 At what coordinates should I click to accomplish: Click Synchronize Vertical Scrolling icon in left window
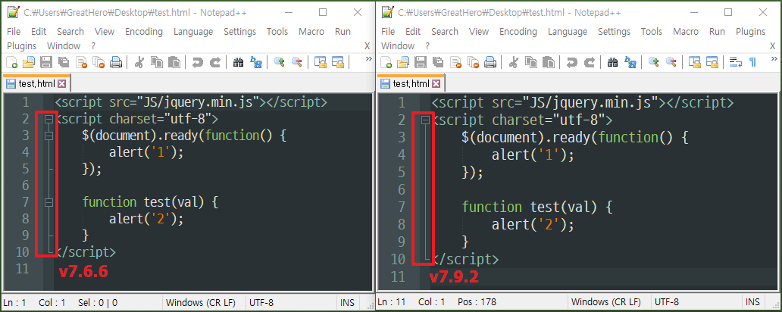(x=321, y=62)
